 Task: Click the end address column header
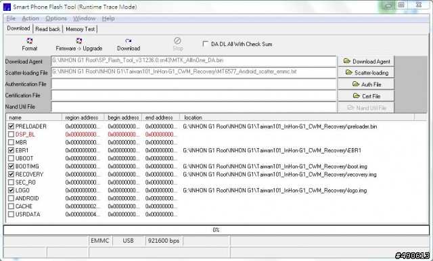coord(161,118)
